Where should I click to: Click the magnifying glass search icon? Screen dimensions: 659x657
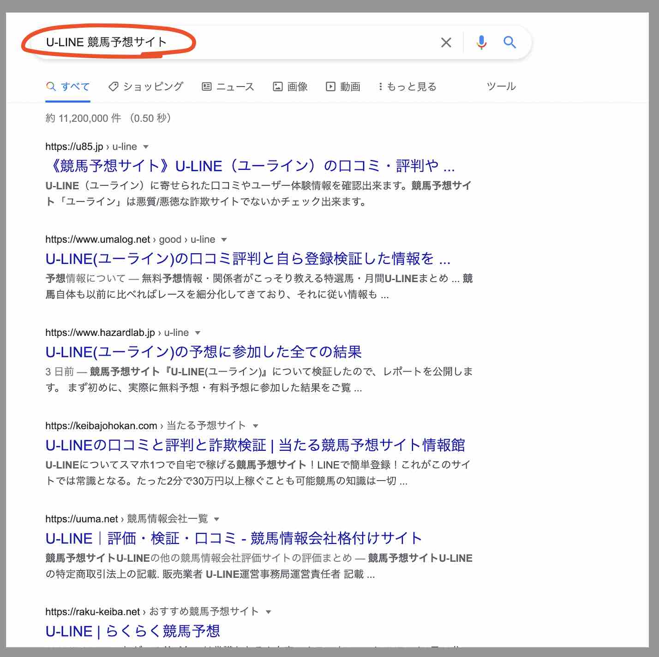pos(510,42)
